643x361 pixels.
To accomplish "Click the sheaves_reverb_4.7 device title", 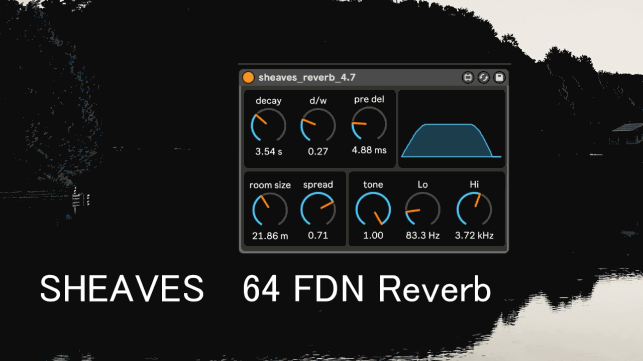I will [307, 78].
